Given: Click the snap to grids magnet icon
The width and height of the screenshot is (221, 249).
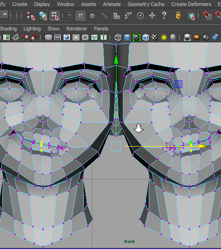Looking at the screenshot, I should click(x=207, y=16).
